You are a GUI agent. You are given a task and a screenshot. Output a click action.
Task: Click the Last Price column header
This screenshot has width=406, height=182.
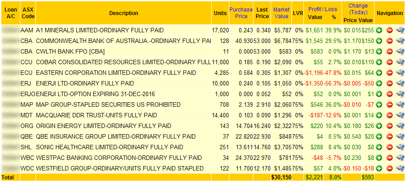click(262, 13)
